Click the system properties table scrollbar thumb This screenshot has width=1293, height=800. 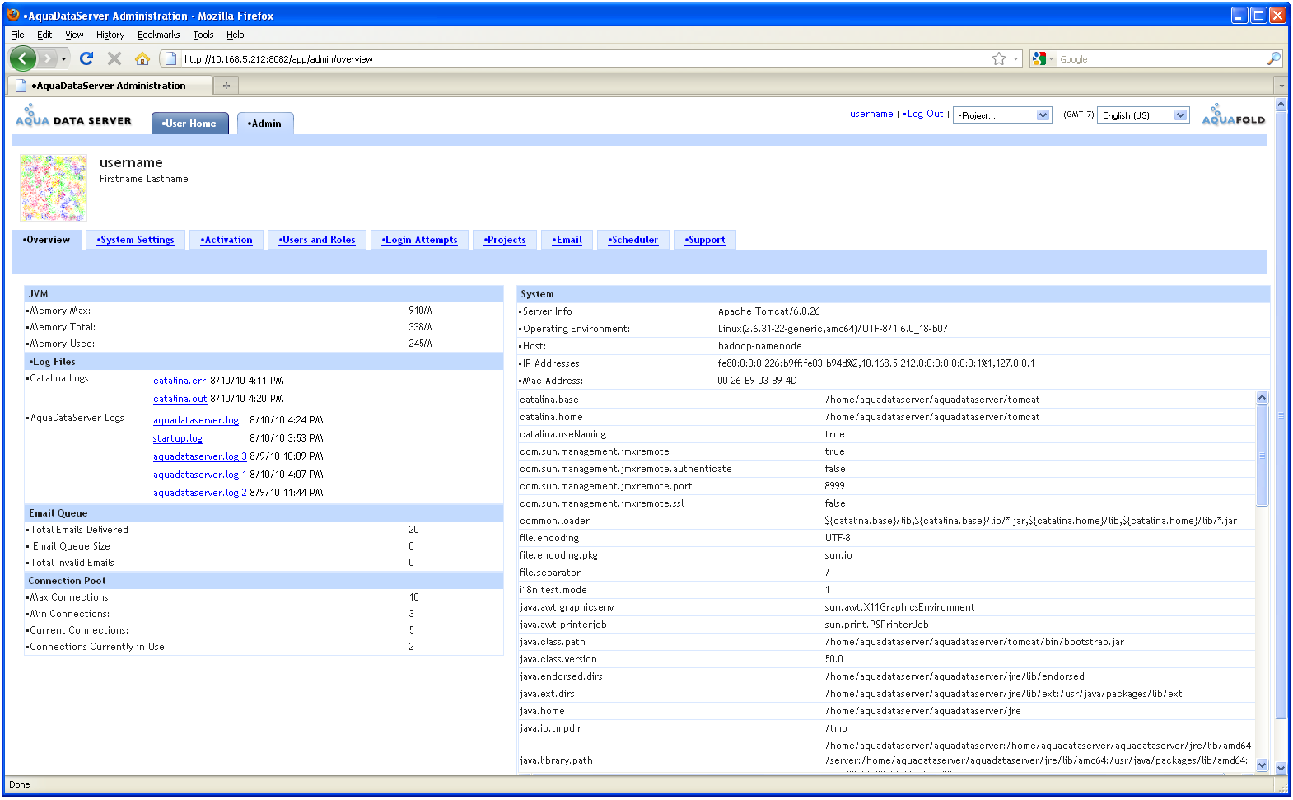(x=1262, y=455)
